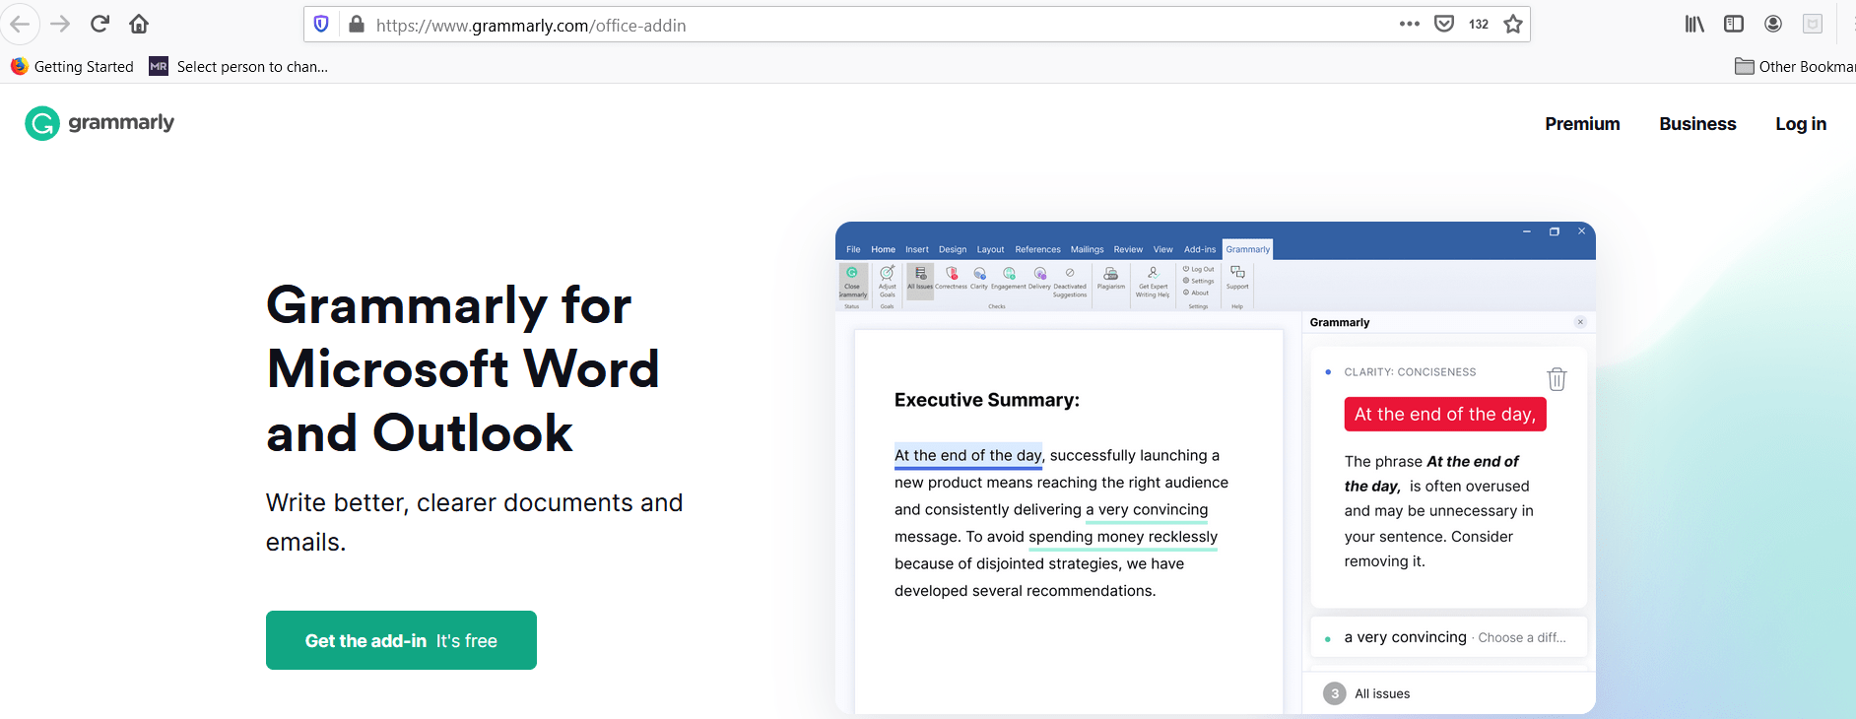1856x719 pixels.
Task: Click Log Out in the ribbon
Action: (x=1199, y=269)
